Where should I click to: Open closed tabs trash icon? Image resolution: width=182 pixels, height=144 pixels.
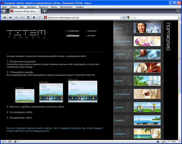tap(178, 11)
